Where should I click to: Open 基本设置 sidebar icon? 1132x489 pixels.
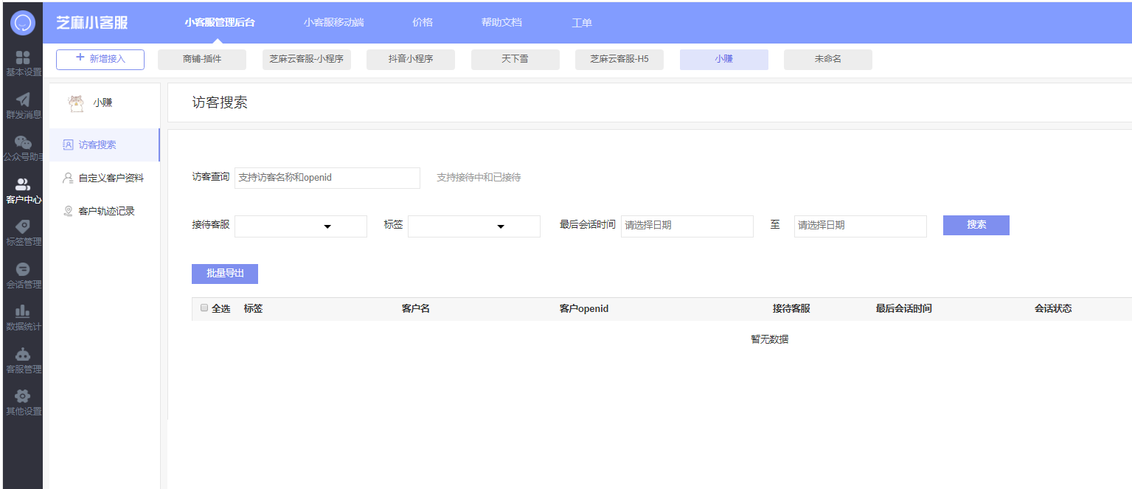pos(23,58)
